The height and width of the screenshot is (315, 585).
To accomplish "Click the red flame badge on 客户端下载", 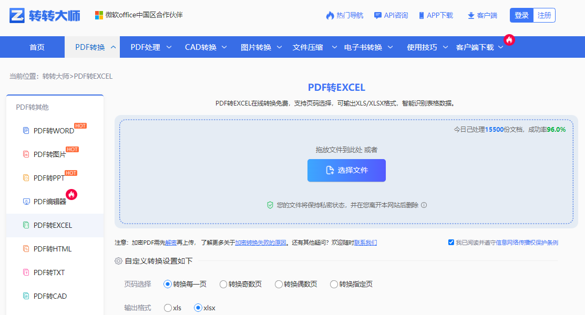I will (x=509, y=40).
